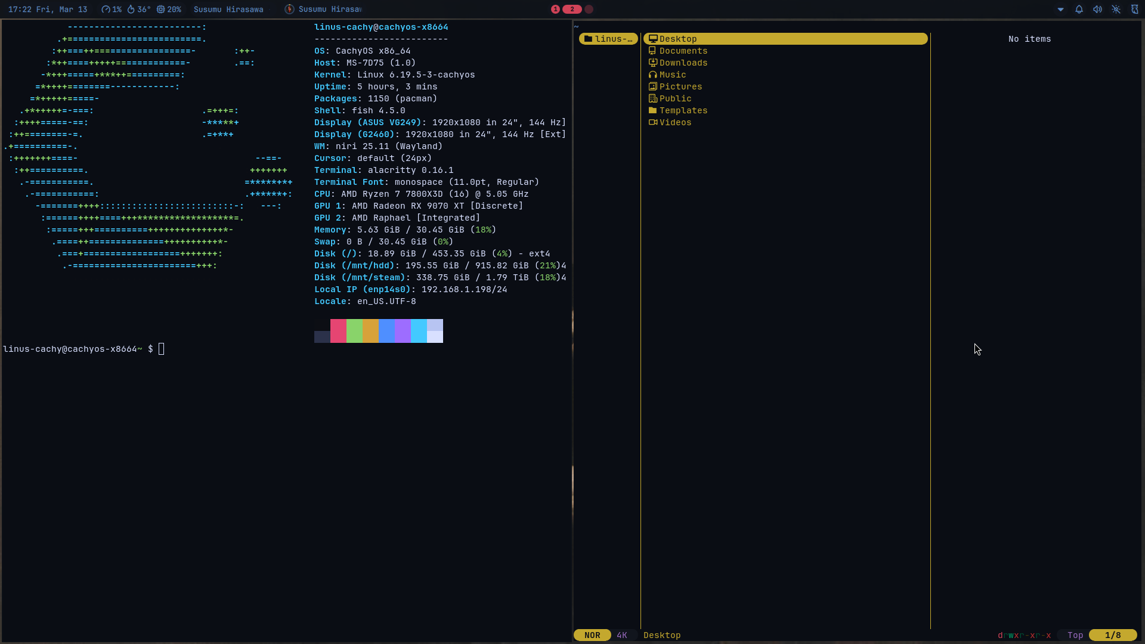This screenshot has height=644, width=1145.
Task: Click the linus- parent directory entry
Action: [x=608, y=39]
